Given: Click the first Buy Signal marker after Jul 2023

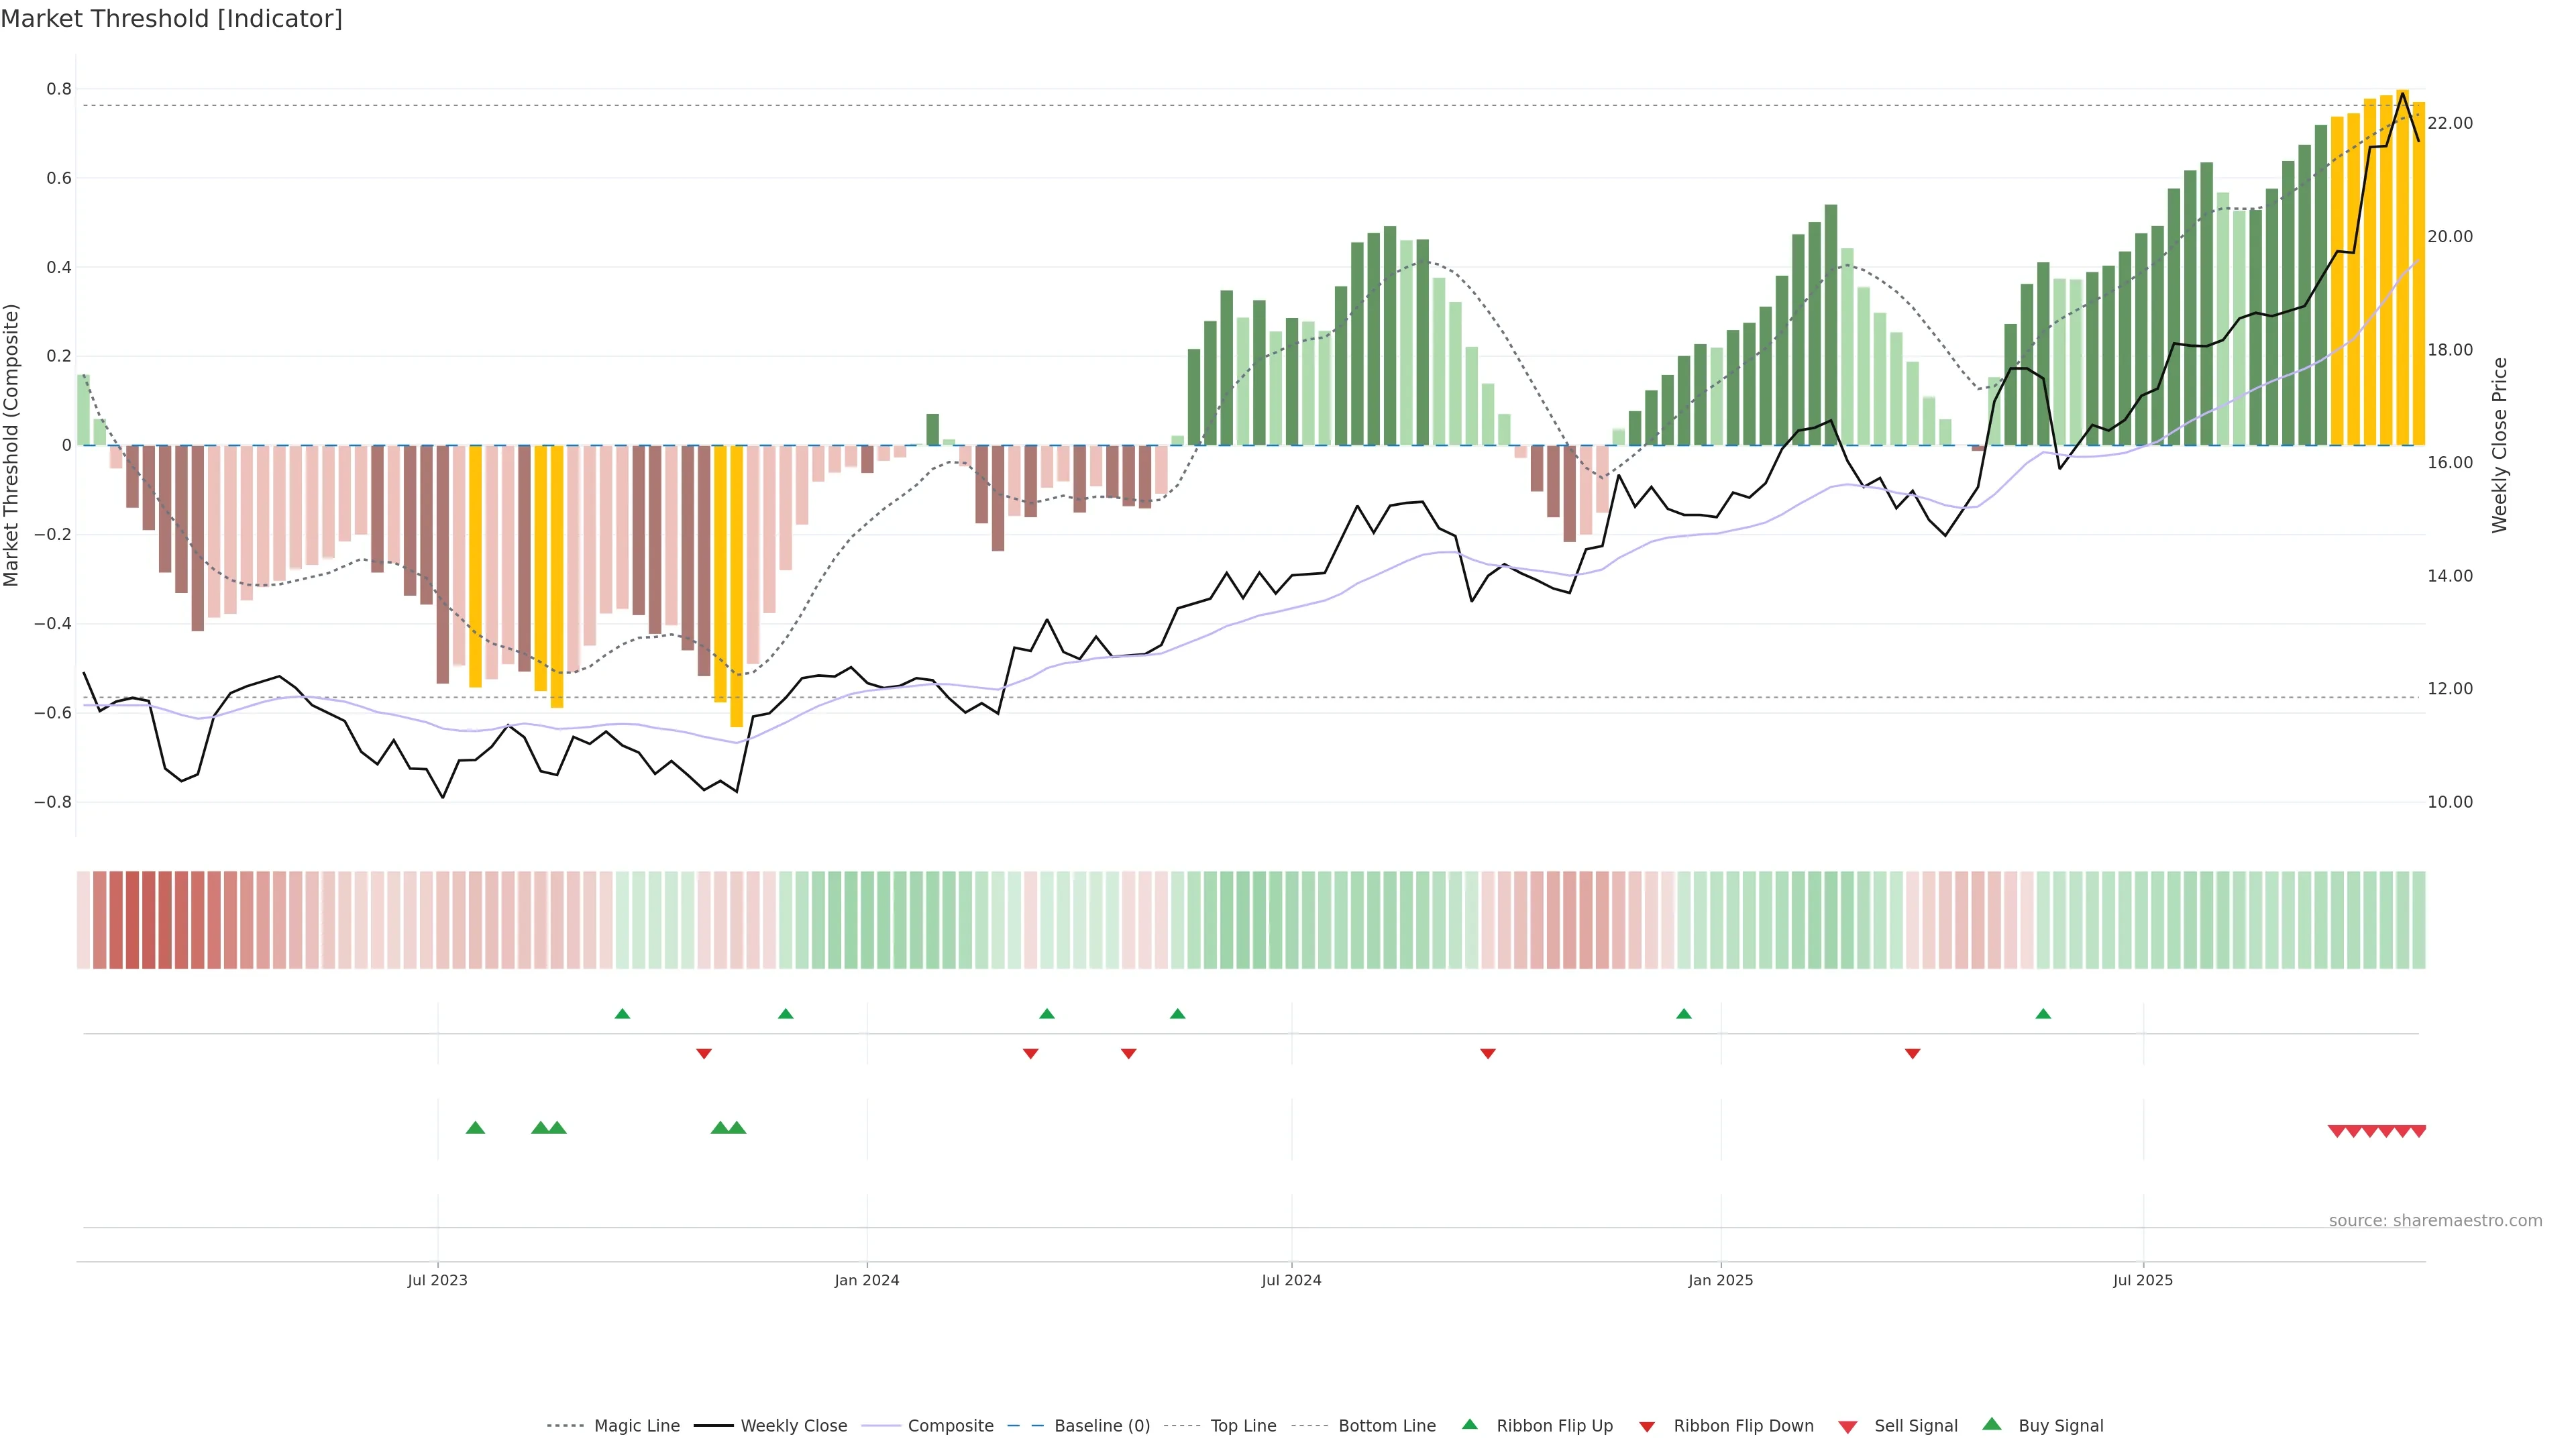Looking at the screenshot, I should pyautogui.click(x=475, y=1128).
